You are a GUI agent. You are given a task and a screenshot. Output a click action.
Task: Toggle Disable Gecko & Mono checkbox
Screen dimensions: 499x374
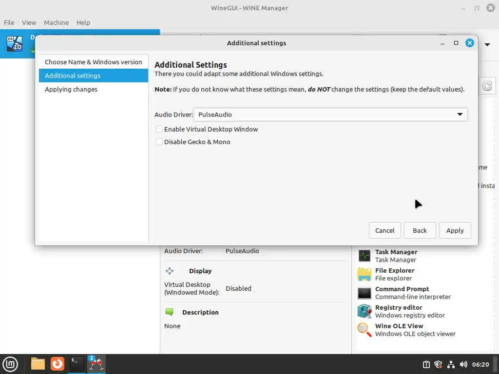click(x=159, y=142)
